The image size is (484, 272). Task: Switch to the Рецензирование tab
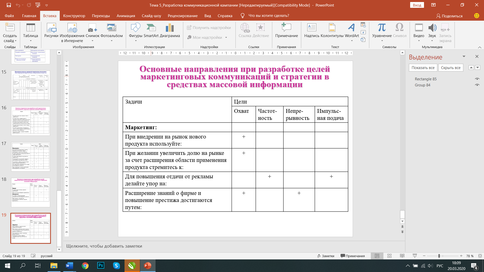tap(183, 16)
